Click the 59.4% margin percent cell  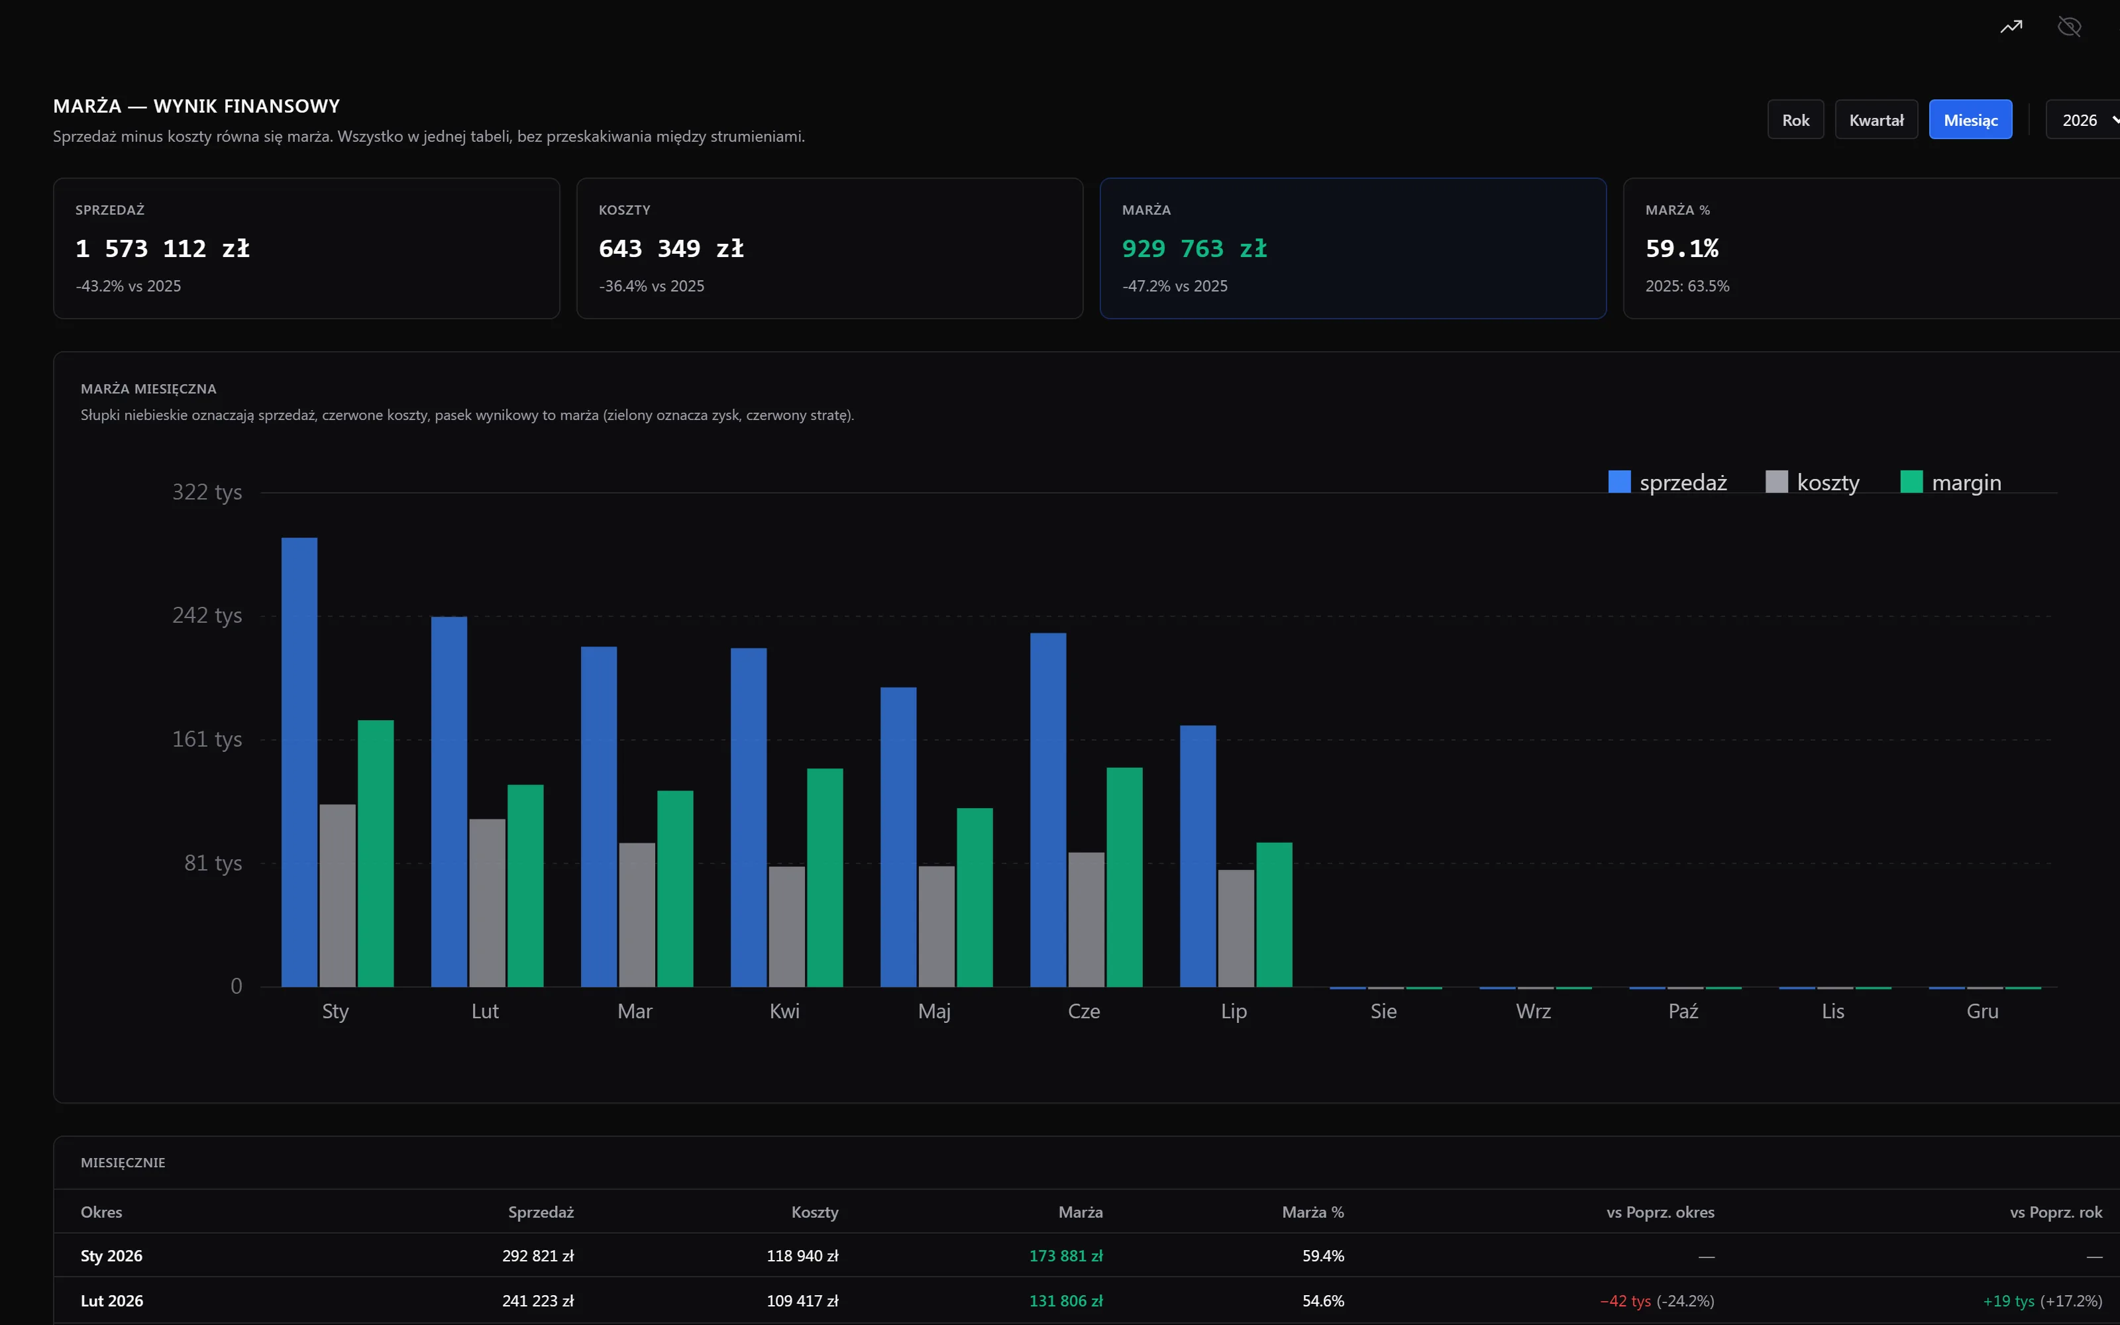tap(1323, 1256)
